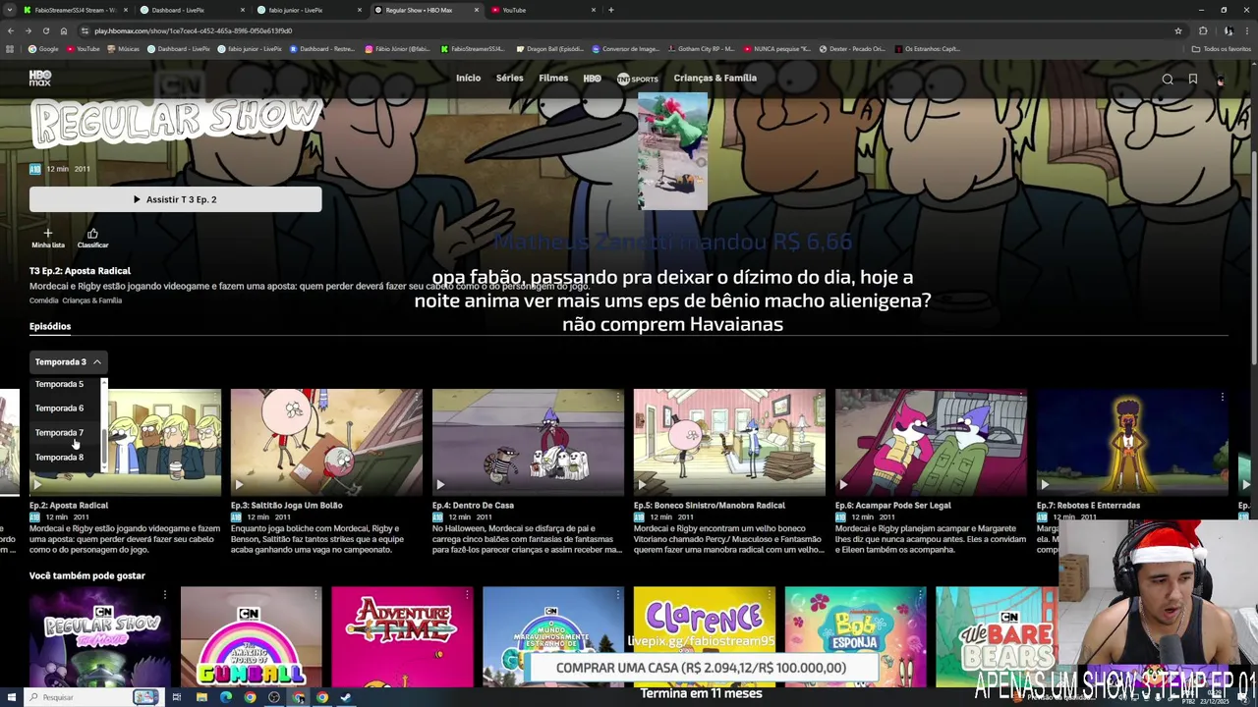Open options menu on Gumball card
1258x707 pixels.
[315, 594]
